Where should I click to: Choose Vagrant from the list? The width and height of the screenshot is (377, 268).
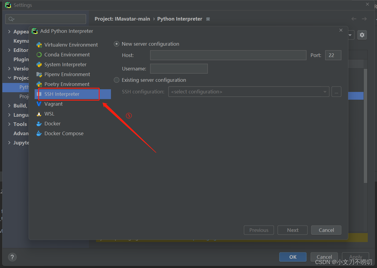tap(73, 104)
